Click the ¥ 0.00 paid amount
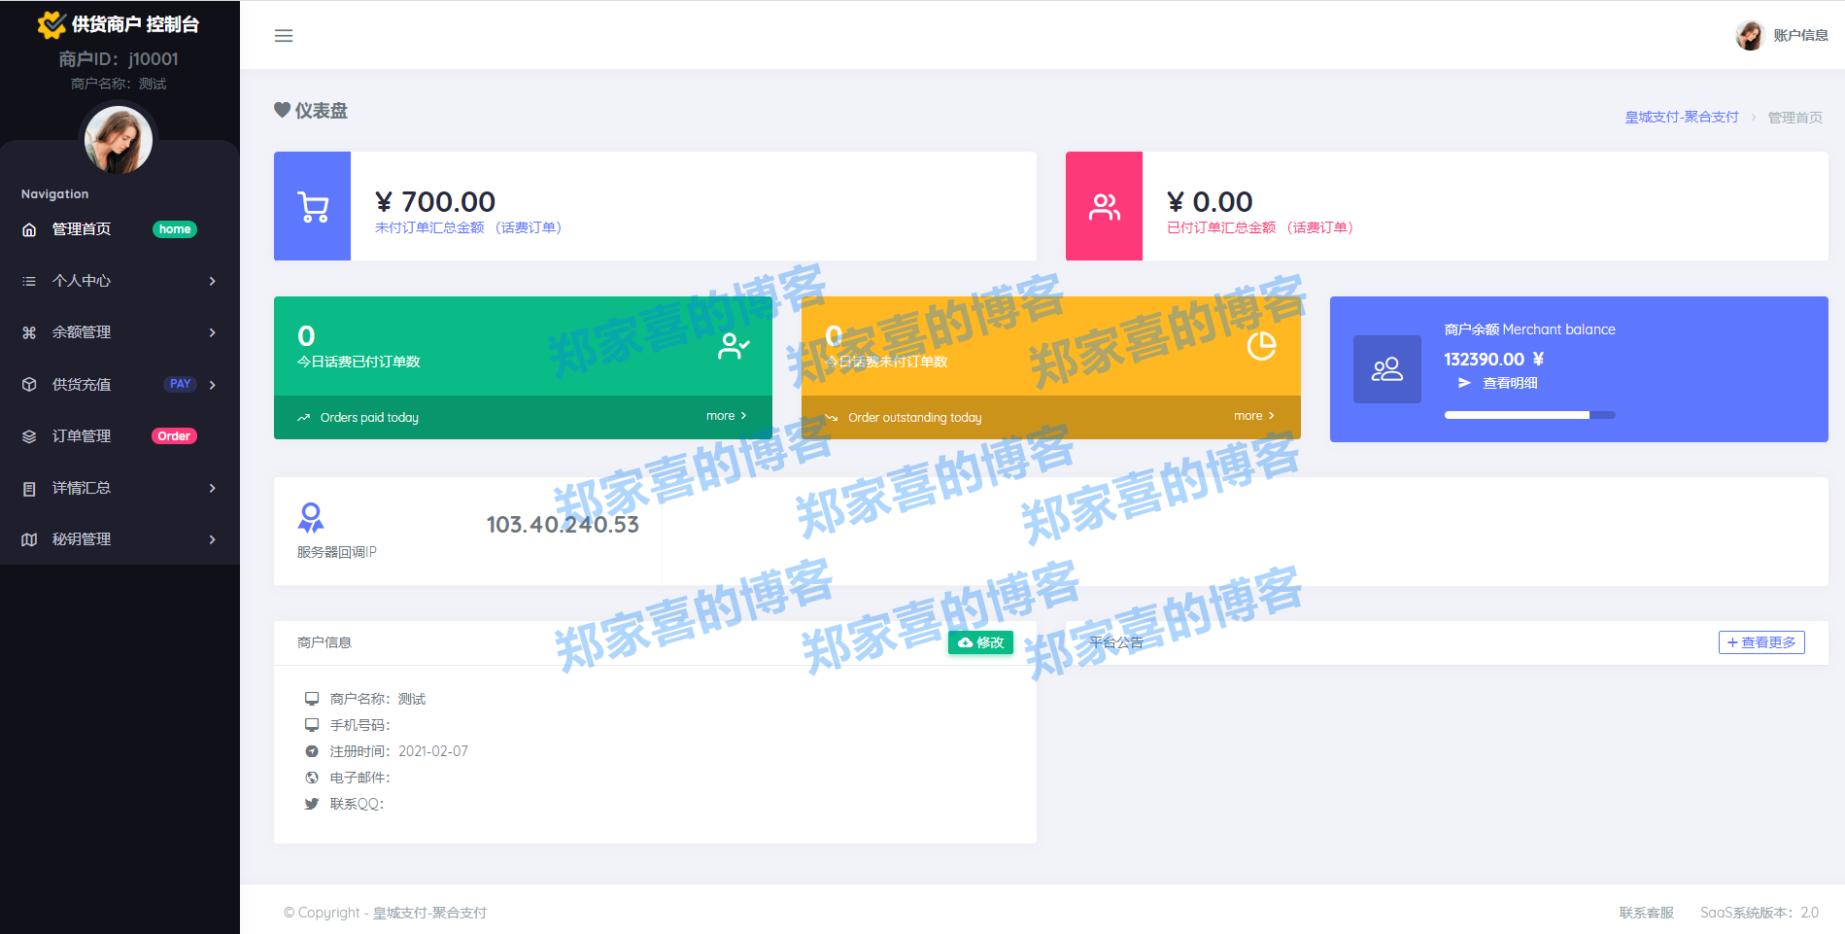1845x934 pixels. [1210, 201]
